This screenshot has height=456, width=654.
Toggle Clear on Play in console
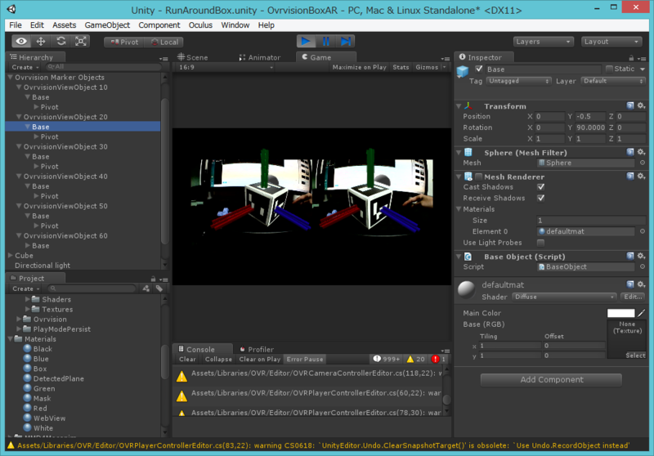[x=259, y=360]
